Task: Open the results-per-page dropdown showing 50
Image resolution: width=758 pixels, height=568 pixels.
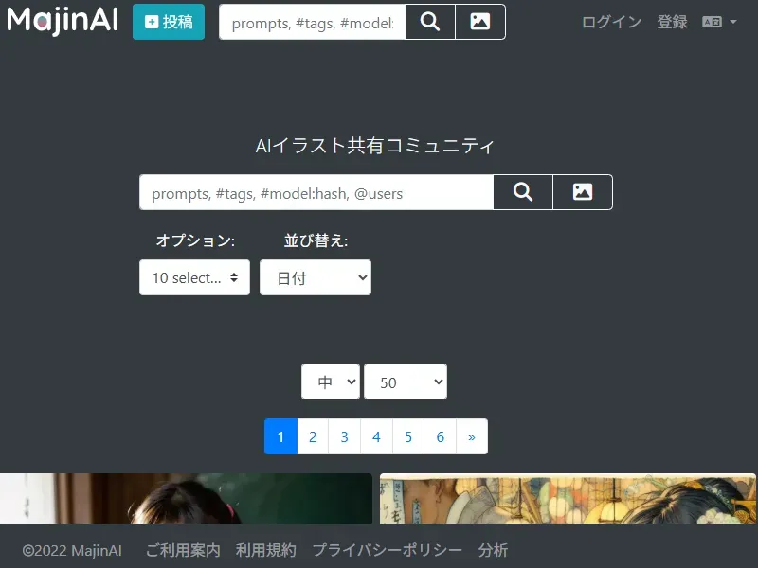Action: pos(406,382)
